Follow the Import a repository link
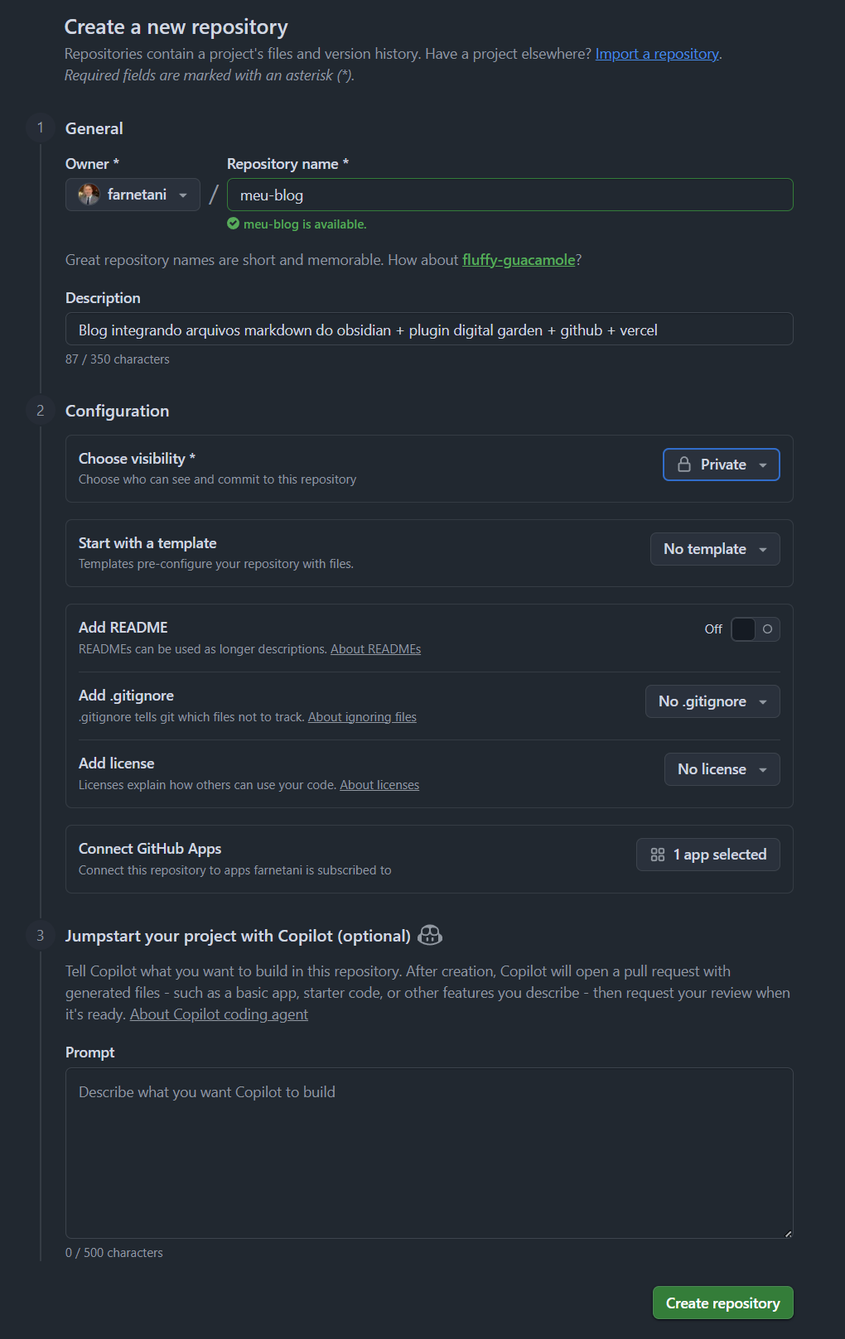Image resolution: width=845 pixels, height=1339 pixels. pyautogui.click(x=657, y=54)
